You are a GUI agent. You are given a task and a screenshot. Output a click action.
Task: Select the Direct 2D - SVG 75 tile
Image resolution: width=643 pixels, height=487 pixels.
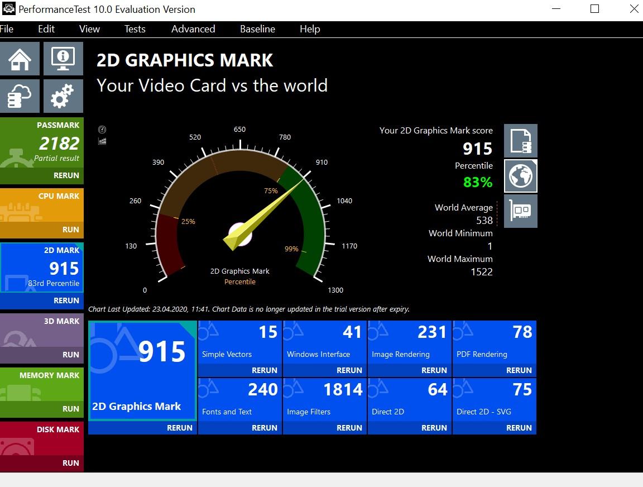495,400
